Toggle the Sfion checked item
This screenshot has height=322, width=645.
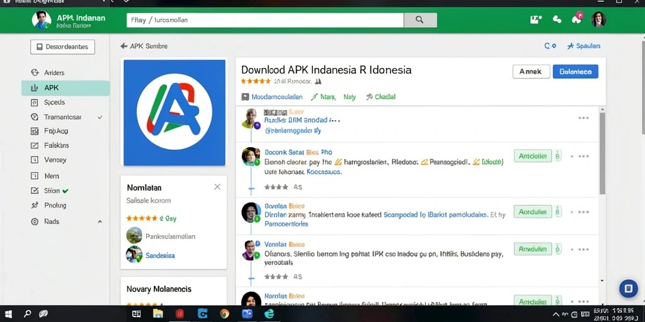[50, 191]
